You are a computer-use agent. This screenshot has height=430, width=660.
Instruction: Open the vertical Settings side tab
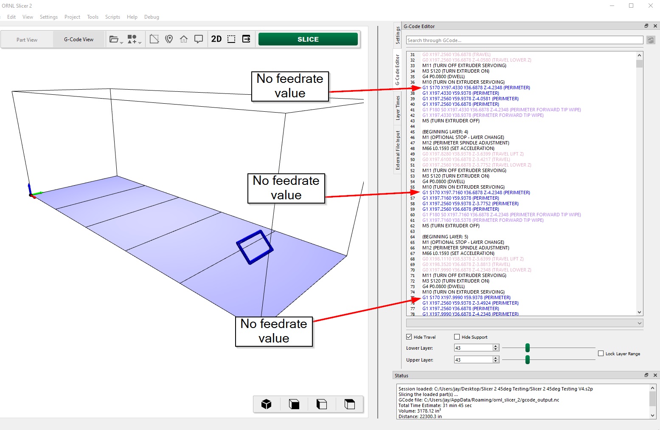click(397, 35)
